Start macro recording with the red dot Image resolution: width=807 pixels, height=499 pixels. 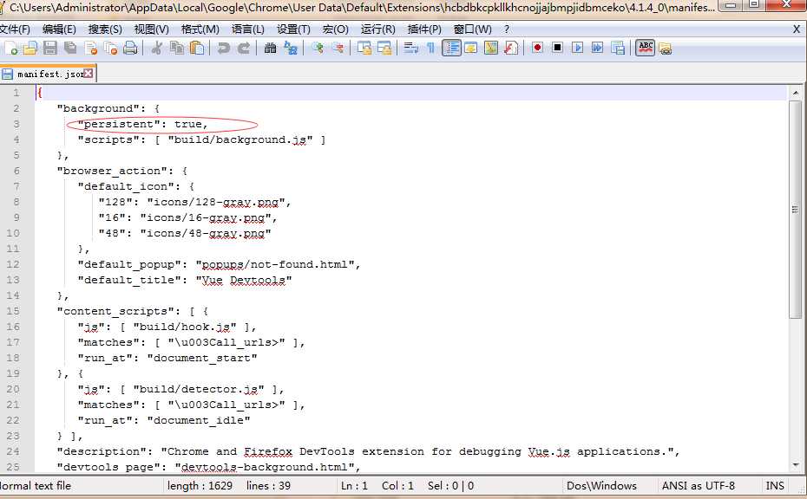538,48
